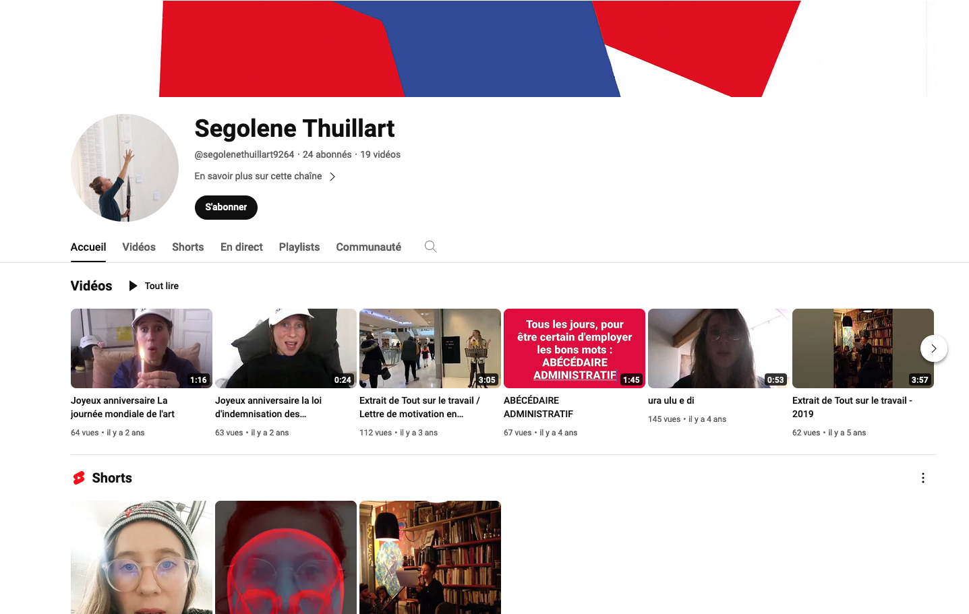This screenshot has height=614, width=969.
Task: Click the S'abonner subscribe button
Action: 226,207
